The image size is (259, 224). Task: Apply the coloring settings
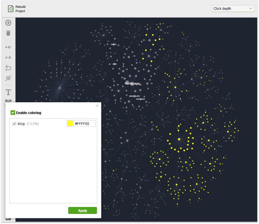tap(82, 211)
